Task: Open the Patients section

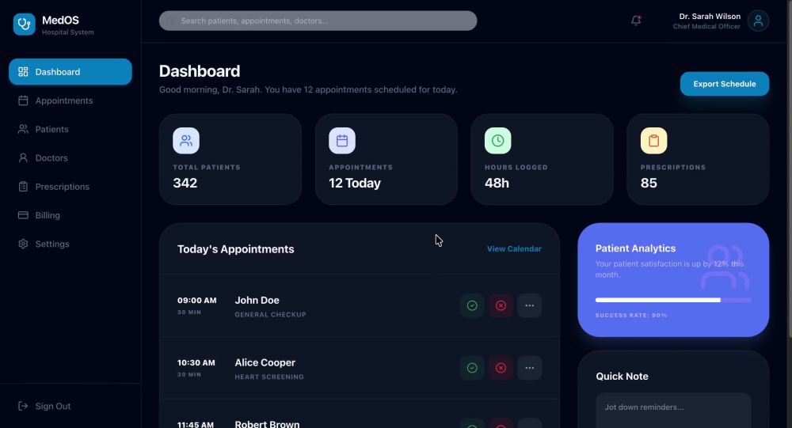Action: coord(70,129)
